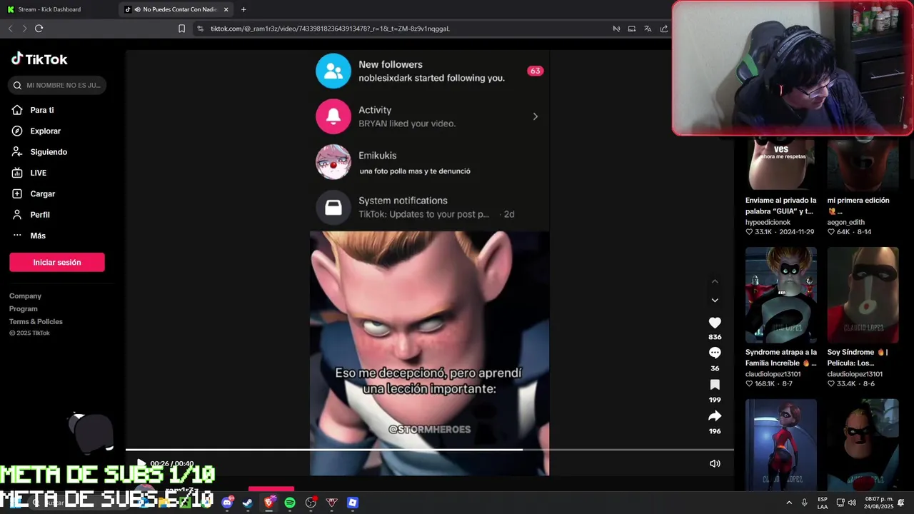Open the Enviame al privado video title
This screenshot has width=914, height=514.
(x=781, y=206)
